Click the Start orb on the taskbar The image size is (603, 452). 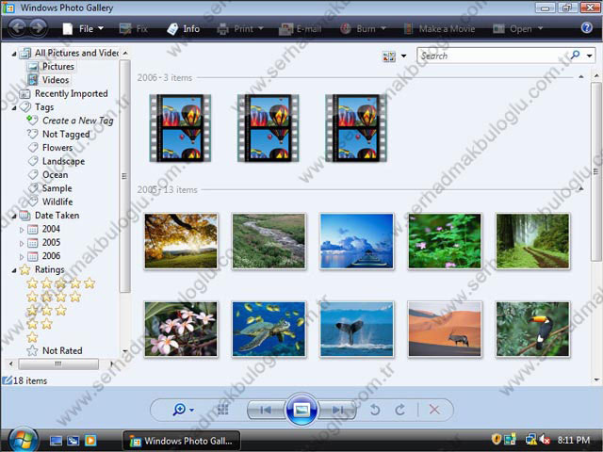pos(22,439)
